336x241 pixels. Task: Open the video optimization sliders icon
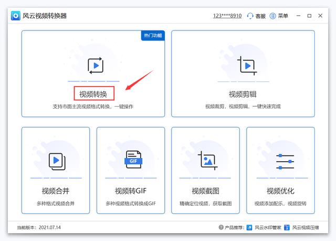tap(285, 162)
